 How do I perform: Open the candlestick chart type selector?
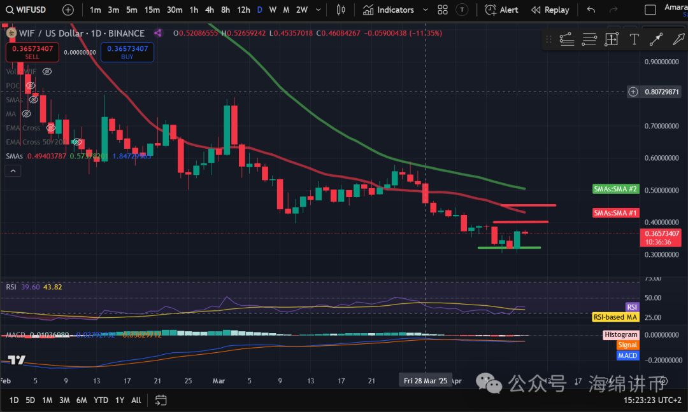[x=341, y=10]
